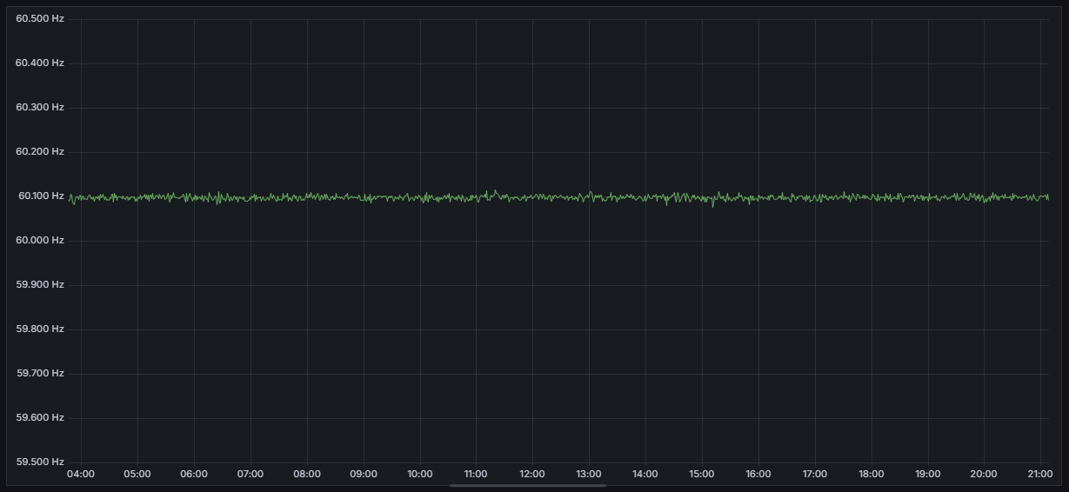Click the 06:00 time label
Screen dimensions: 1069x492
point(194,474)
